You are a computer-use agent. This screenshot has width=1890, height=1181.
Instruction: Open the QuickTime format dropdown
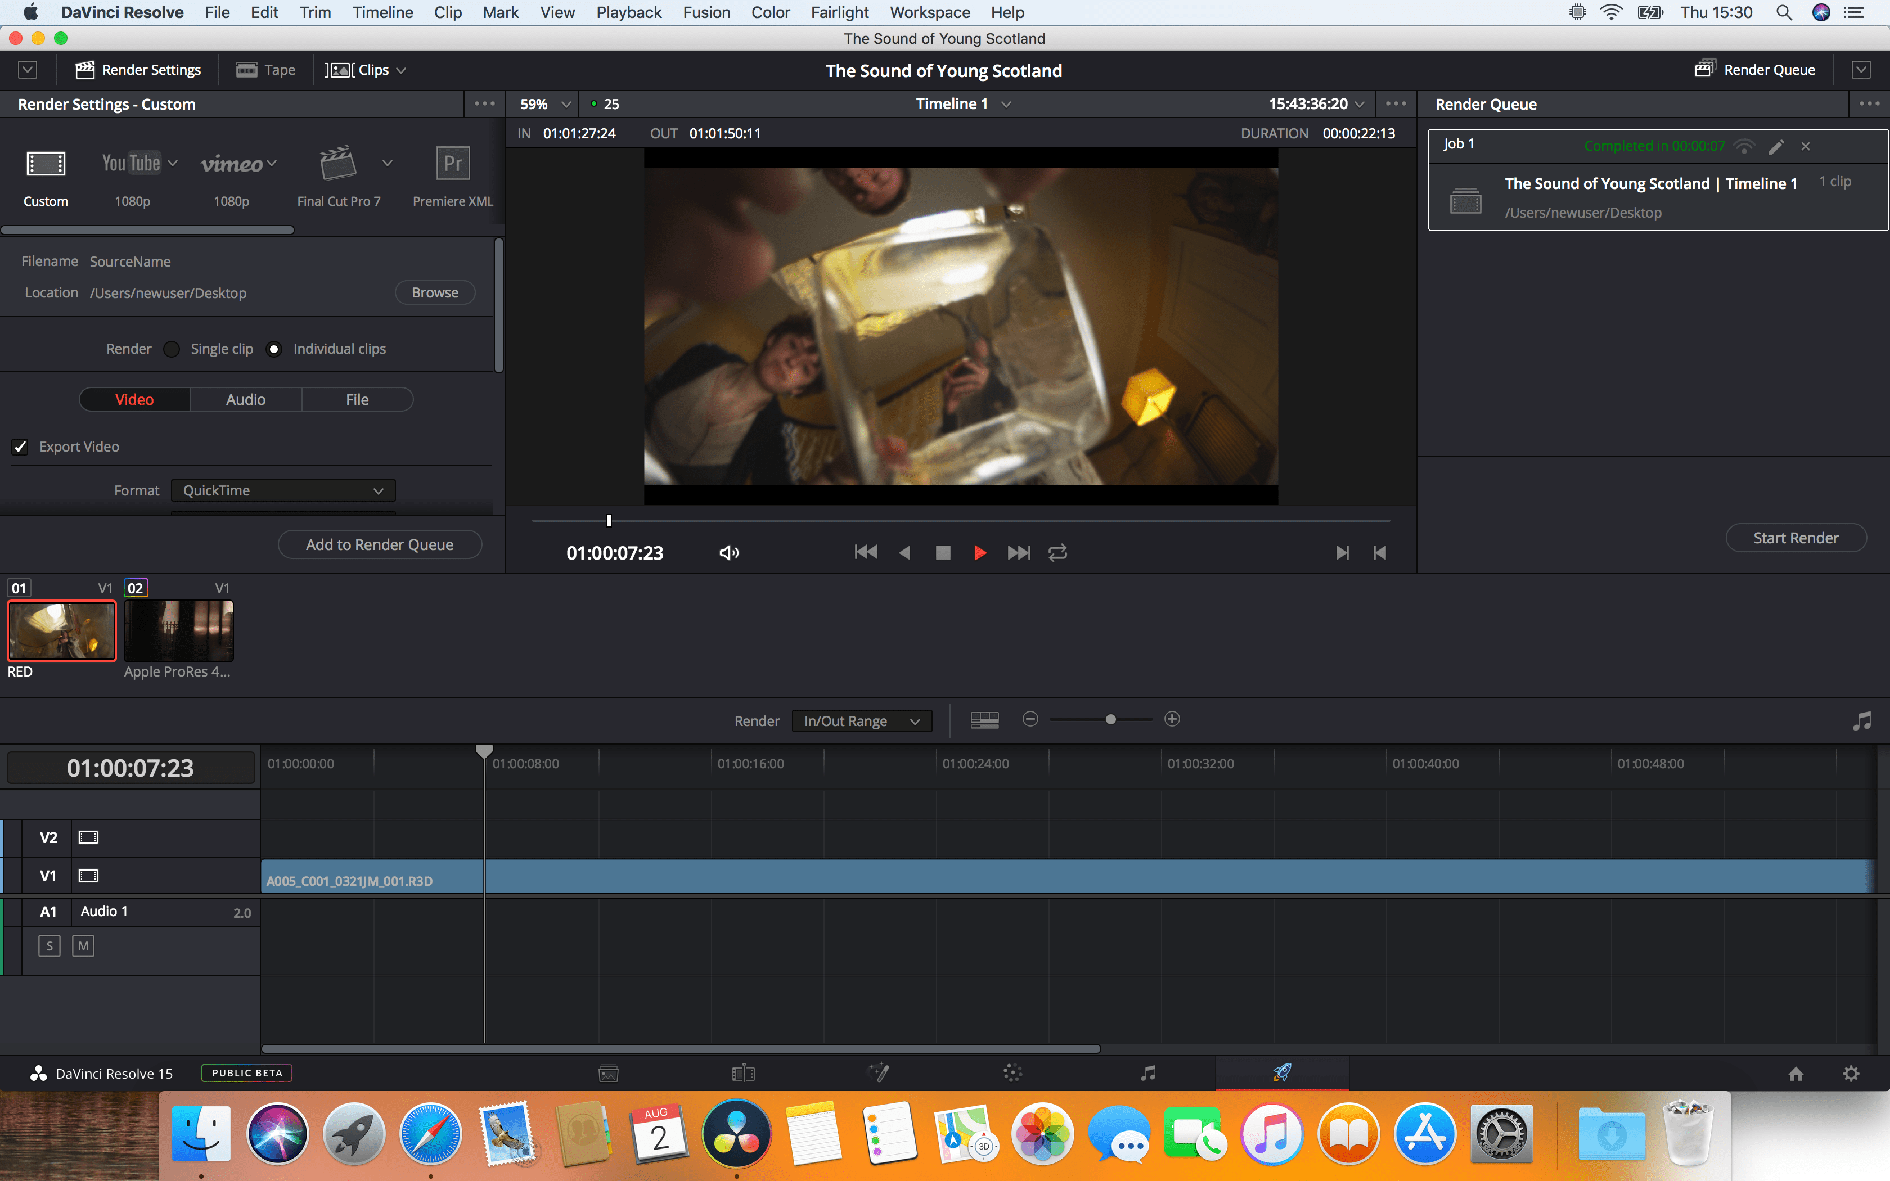click(x=283, y=490)
